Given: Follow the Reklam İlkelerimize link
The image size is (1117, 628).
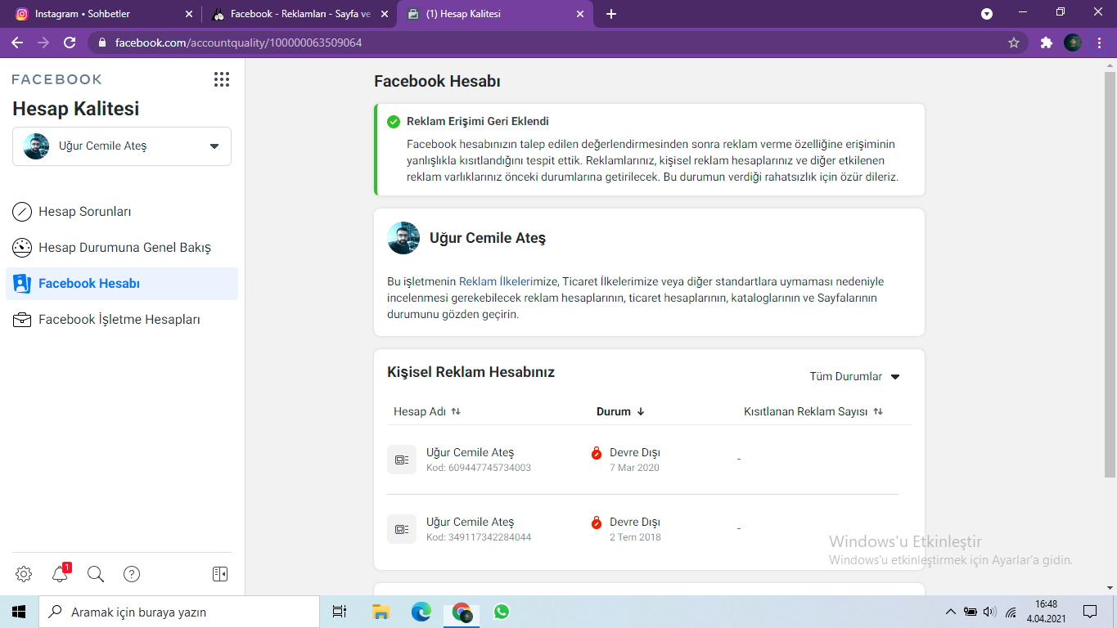Looking at the screenshot, I should 509,281.
